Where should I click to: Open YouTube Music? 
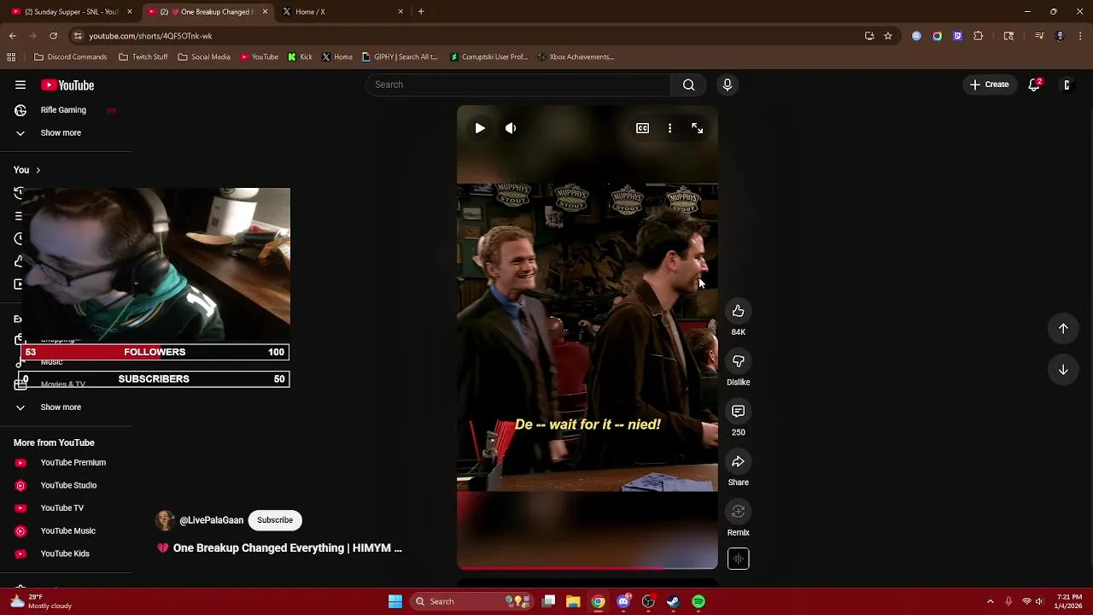[68, 531]
